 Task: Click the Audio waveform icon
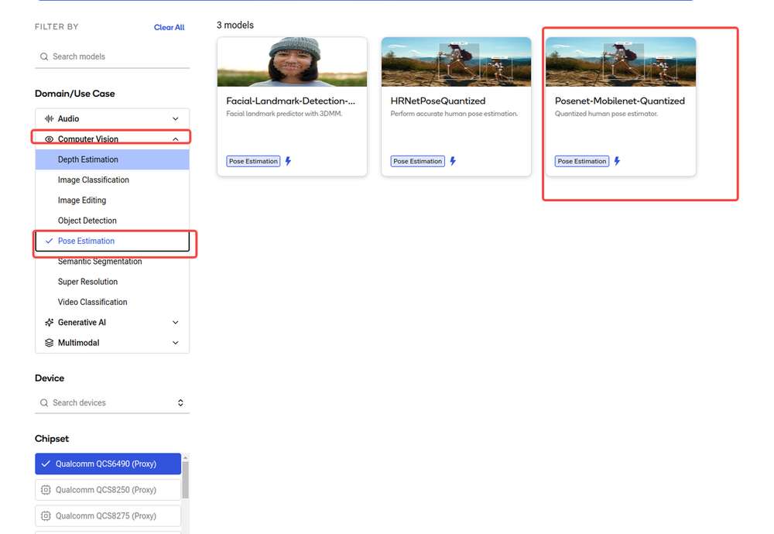pos(49,118)
